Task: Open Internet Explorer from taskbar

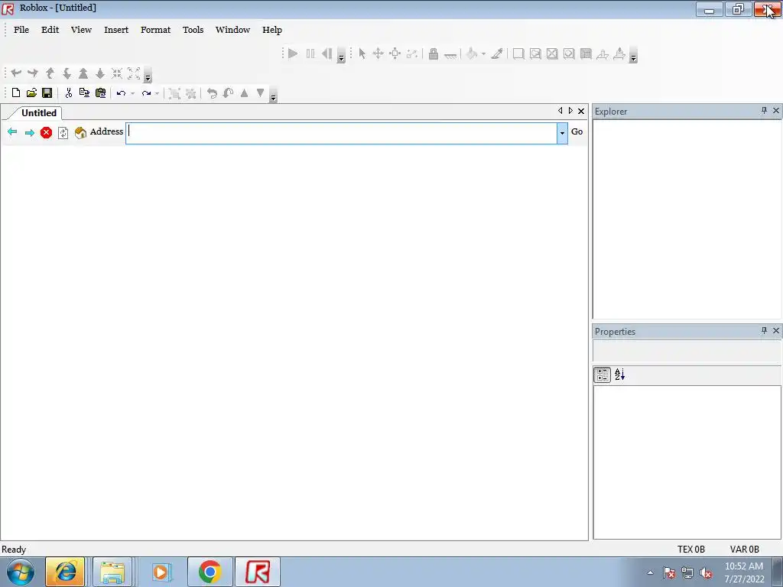Action: coord(66,572)
